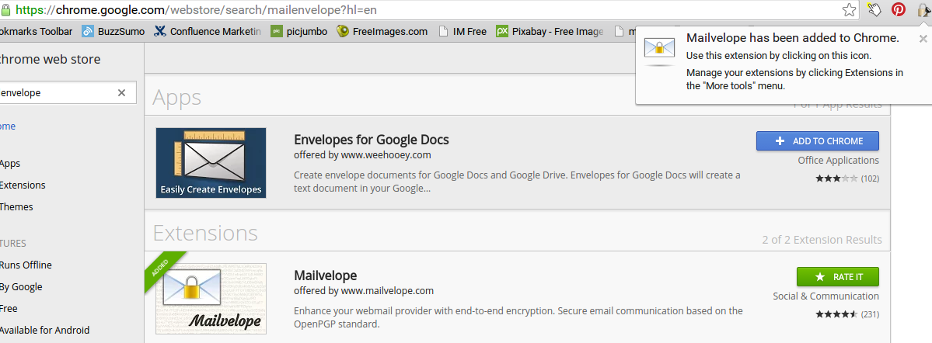The width and height of the screenshot is (932, 343).
Task: Open the Pinterest extension icon
Action: coord(898,9)
